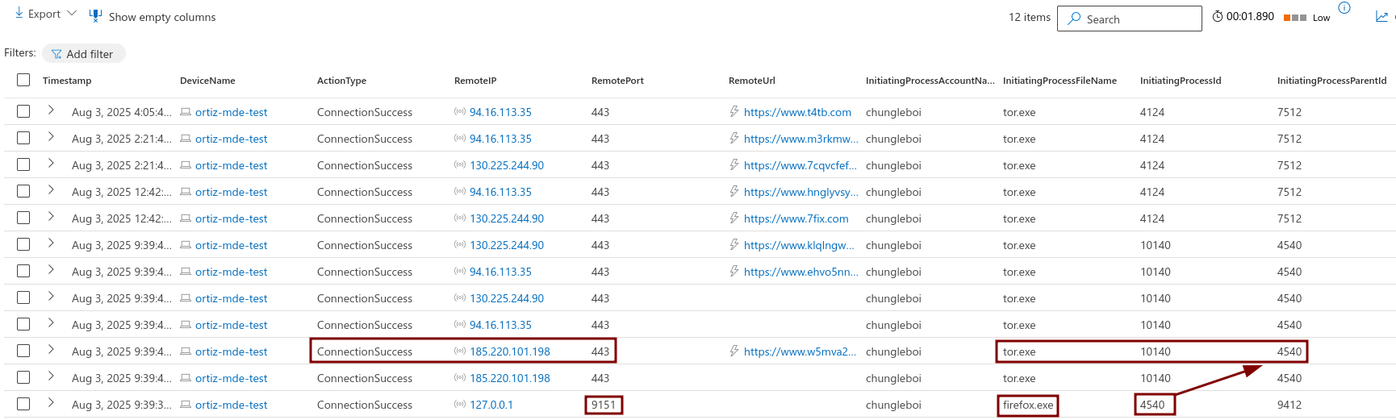The width and height of the screenshot is (1396, 420).
Task: Select the checkbox of the first row
Action: point(23,111)
